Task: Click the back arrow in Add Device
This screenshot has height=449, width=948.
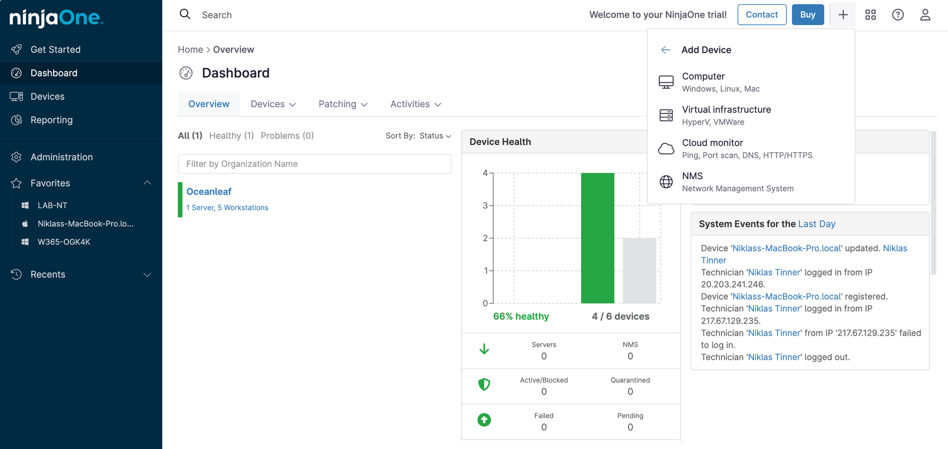Action: (665, 50)
